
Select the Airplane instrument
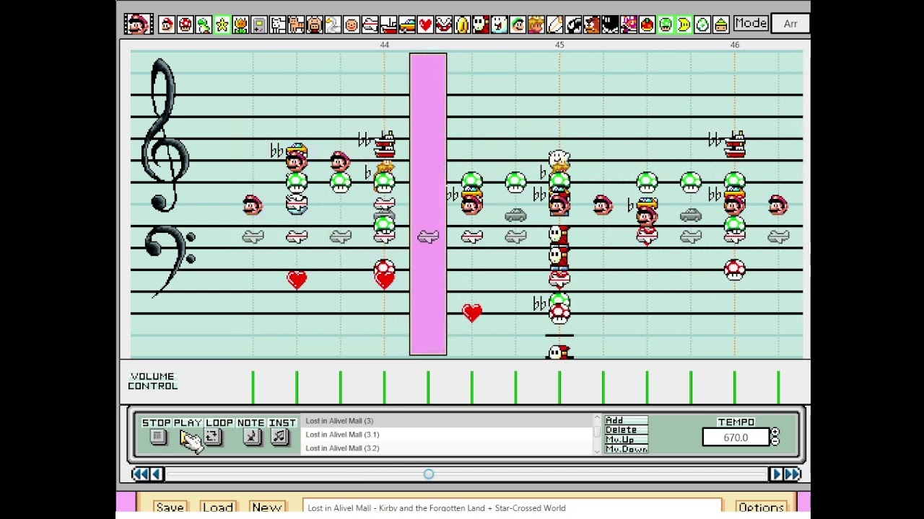(x=370, y=25)
